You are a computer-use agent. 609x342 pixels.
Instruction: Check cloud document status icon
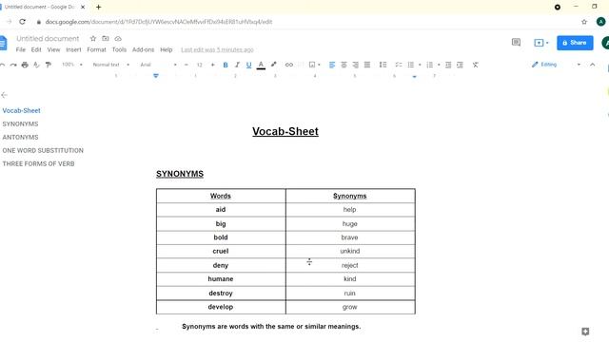pos(118,38)
